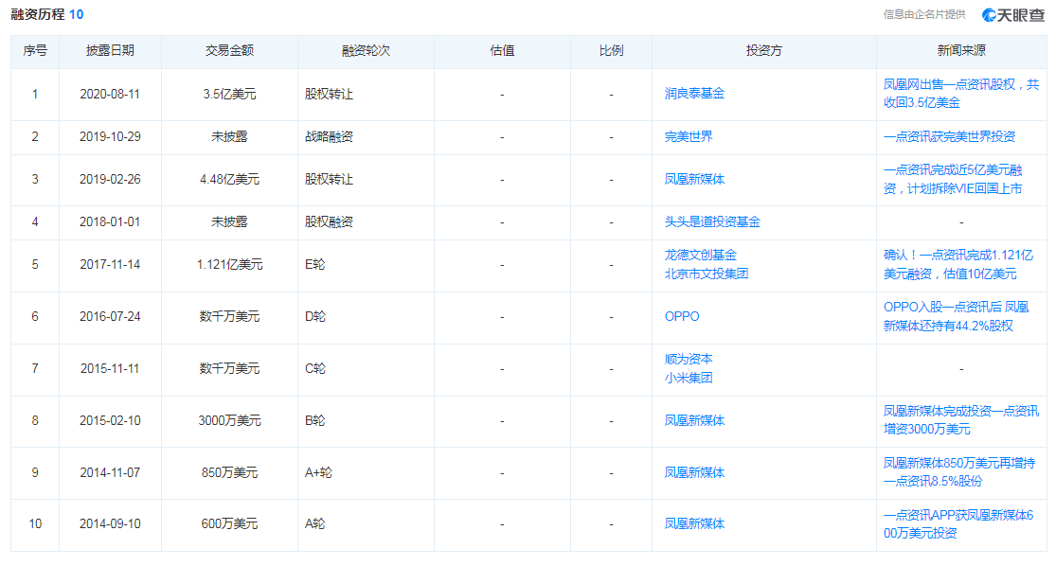Open investor link 润良泰基金

click(x=694, y=94)
